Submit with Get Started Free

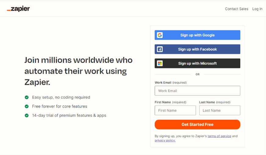coord(198,124)
